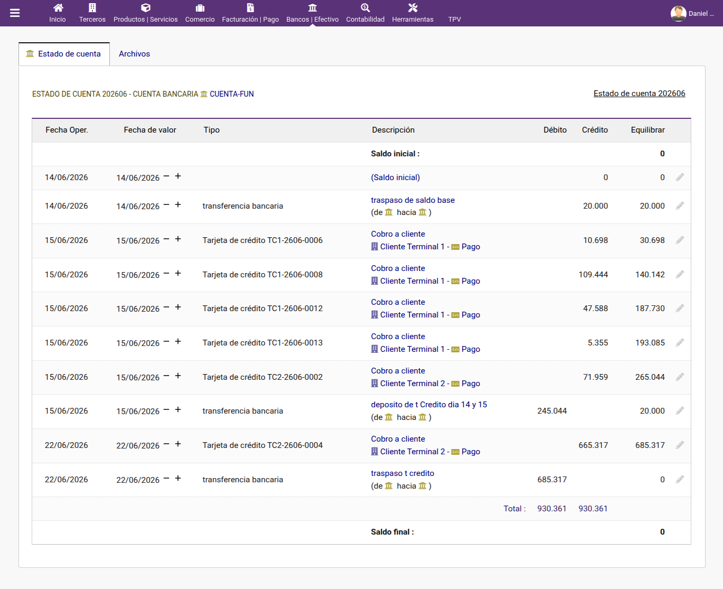Screen dimensions: 723x589
Task: Edit the TC1-2606-0008 row pencil icon
Action: click(x=680, y=275)
